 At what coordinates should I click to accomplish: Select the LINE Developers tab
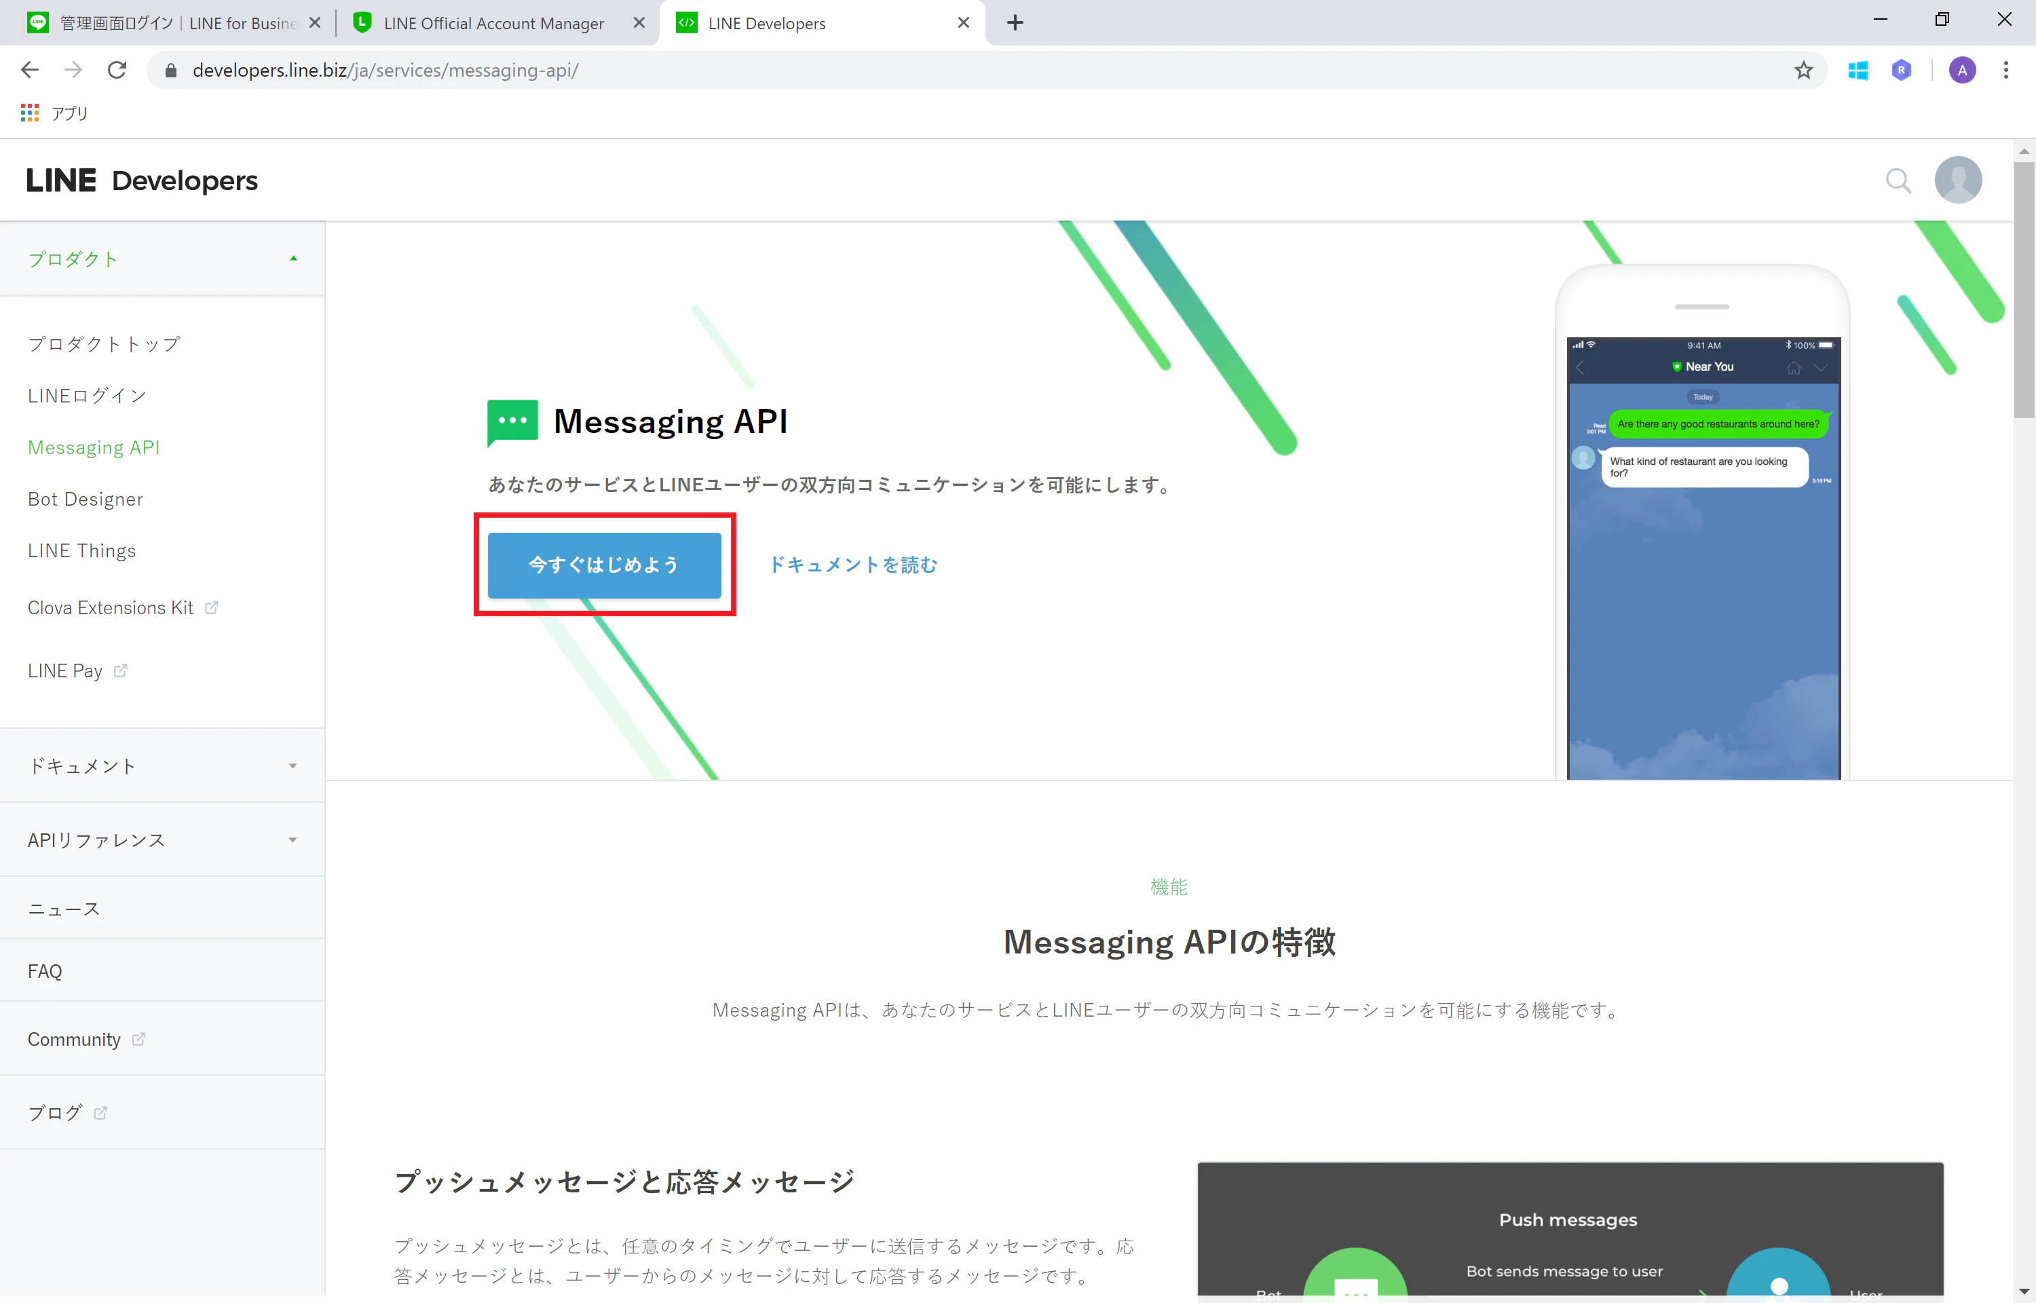coord(821,23)
